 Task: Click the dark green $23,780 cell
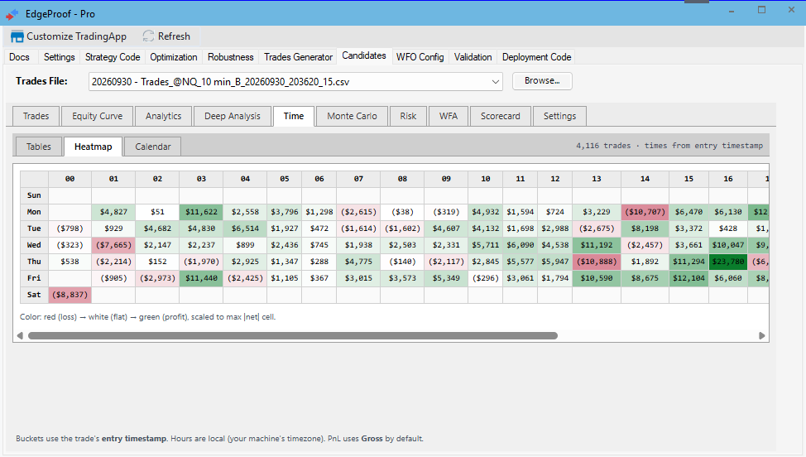tap(728, 262)
